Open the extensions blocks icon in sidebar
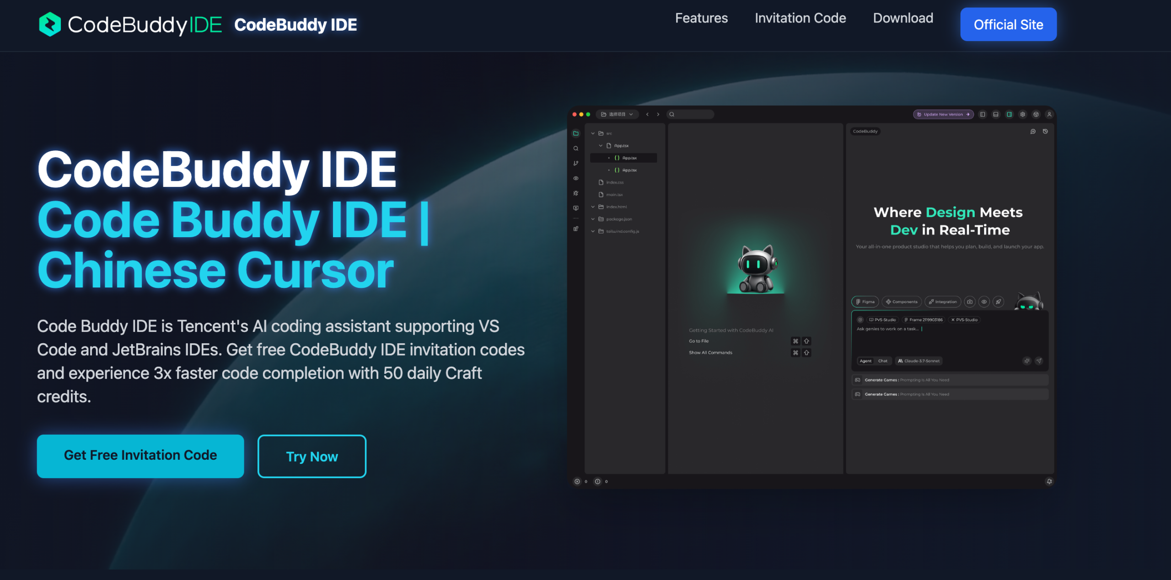This screenshot has width=1171, height=580. pos(576,229)
